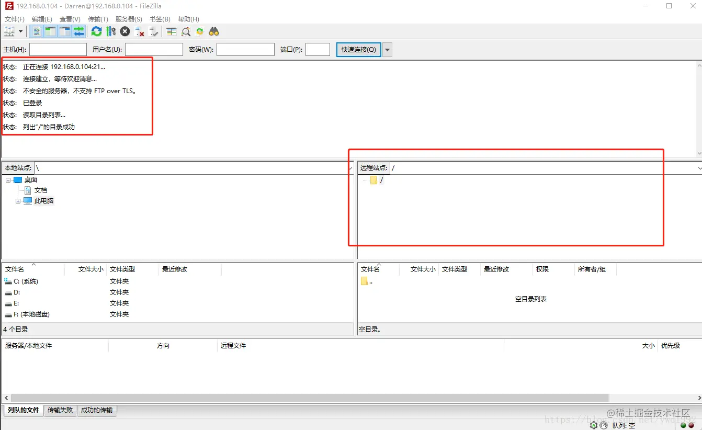Click the 本地站点 path text field

click(x=190, y=168)
